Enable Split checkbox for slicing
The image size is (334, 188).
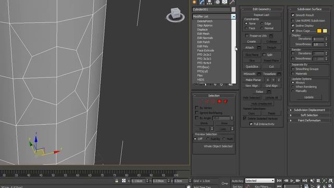point(264,55)
